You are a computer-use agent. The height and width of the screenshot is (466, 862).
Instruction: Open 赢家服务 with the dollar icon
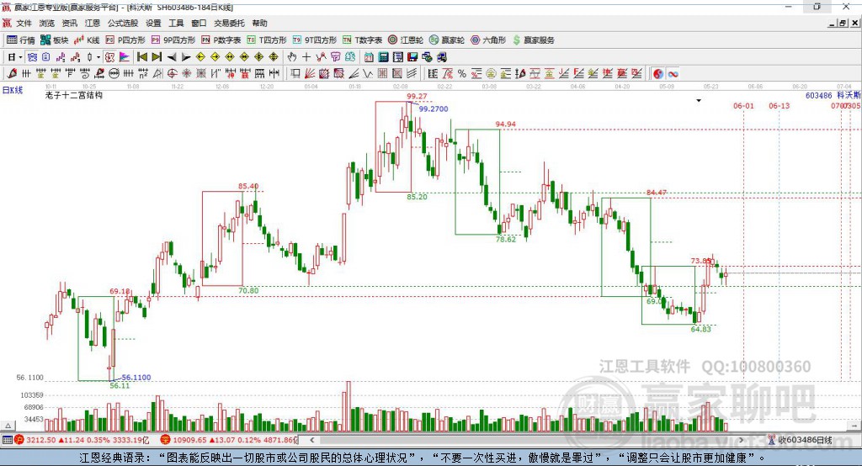(533, 40)
